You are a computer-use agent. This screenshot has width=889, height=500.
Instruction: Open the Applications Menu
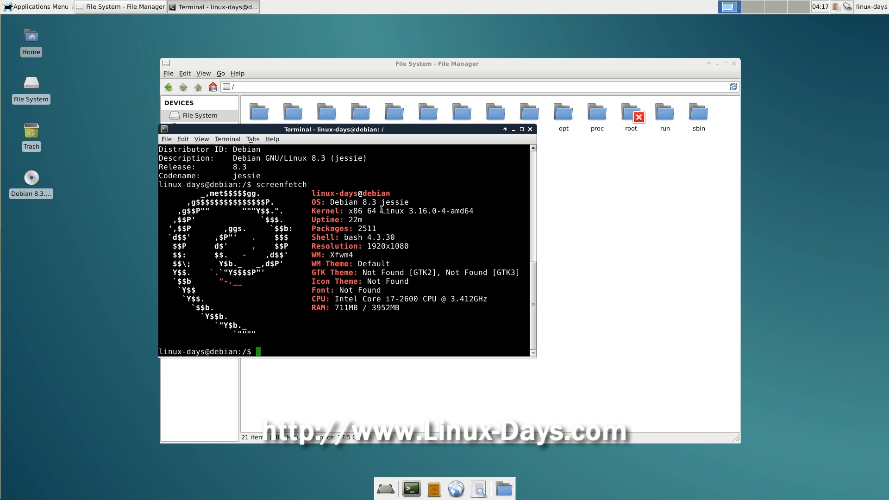(x=36, y=7)
